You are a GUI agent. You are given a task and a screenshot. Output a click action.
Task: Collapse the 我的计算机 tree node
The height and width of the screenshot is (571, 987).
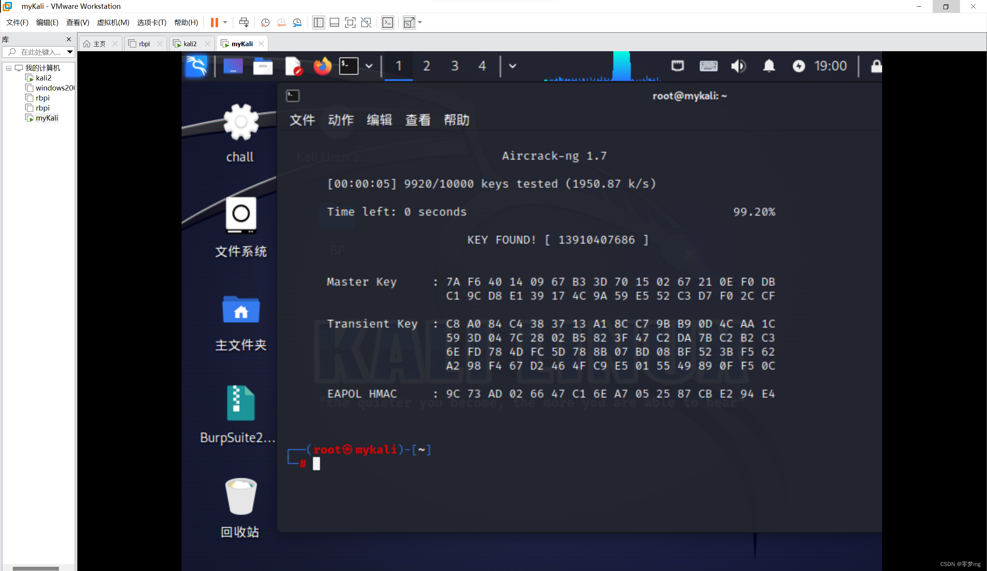8,68
